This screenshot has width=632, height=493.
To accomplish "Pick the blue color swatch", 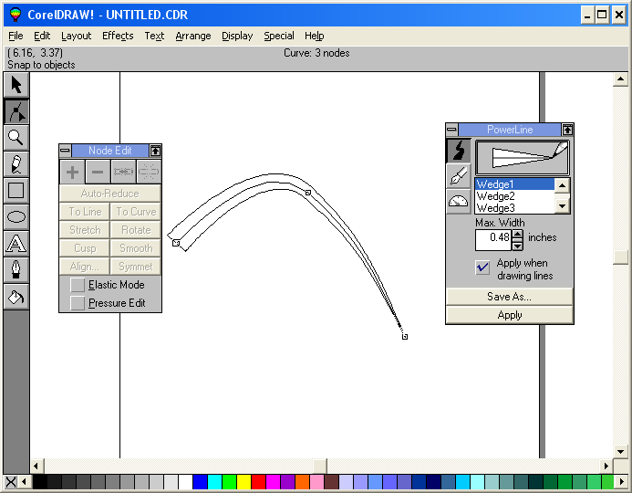I will click(x=200, y=482).
